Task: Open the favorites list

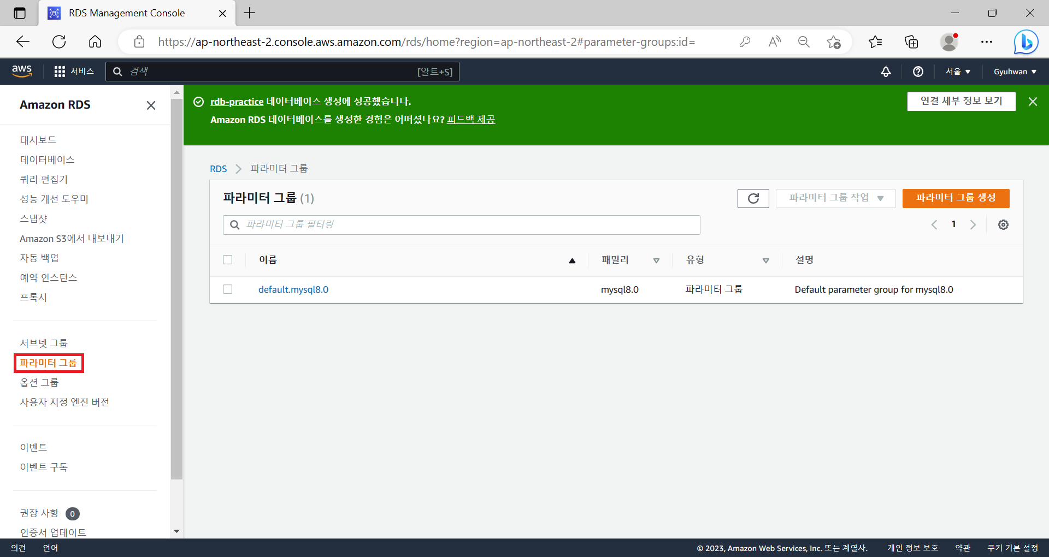Action: 875,42
